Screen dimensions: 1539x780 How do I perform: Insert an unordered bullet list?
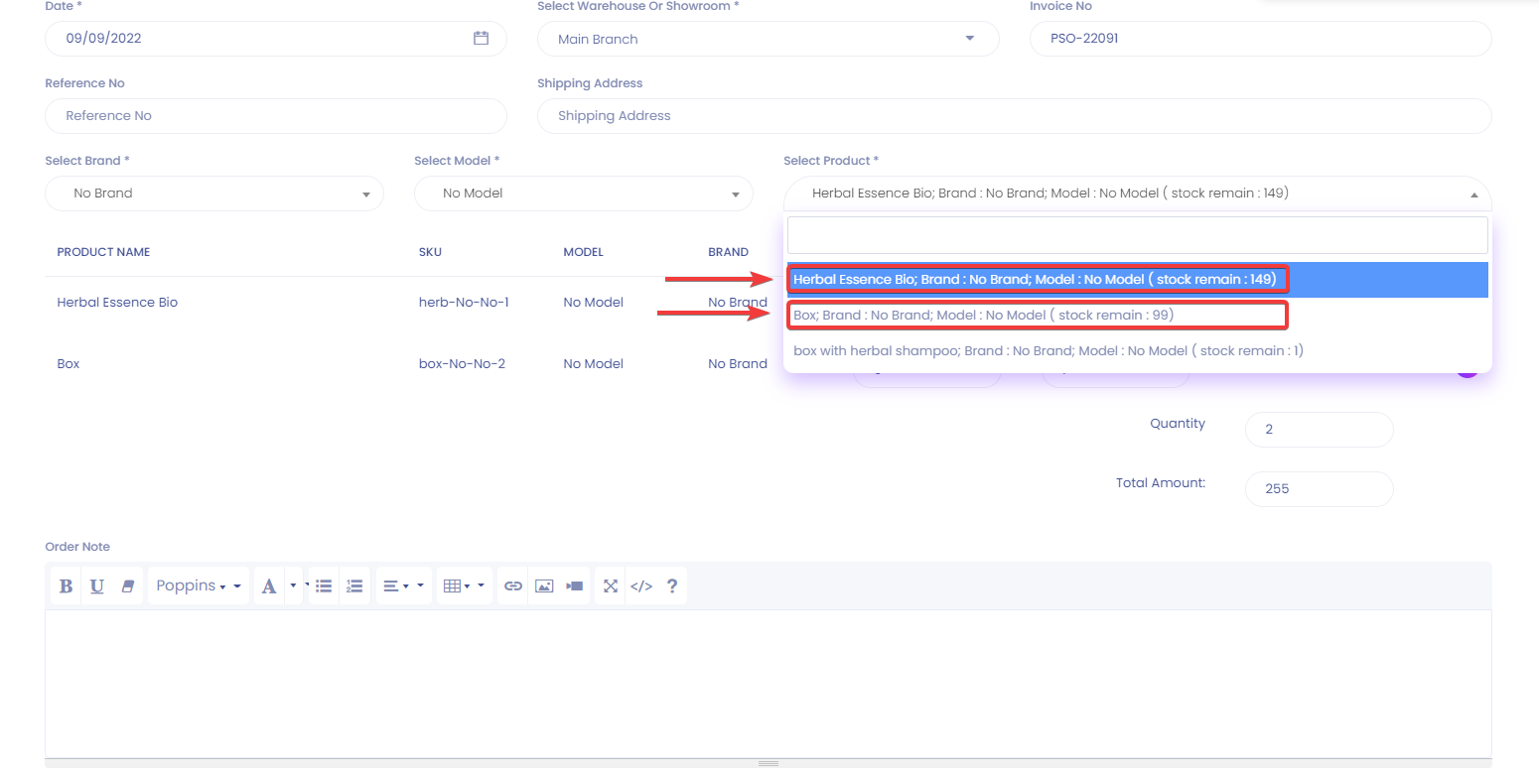tap(324, 585)
